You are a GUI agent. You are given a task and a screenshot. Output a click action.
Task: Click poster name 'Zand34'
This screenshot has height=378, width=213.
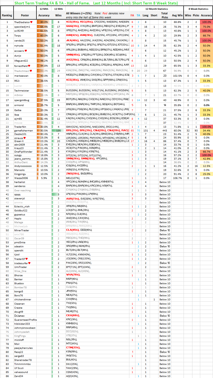[18, 376]
